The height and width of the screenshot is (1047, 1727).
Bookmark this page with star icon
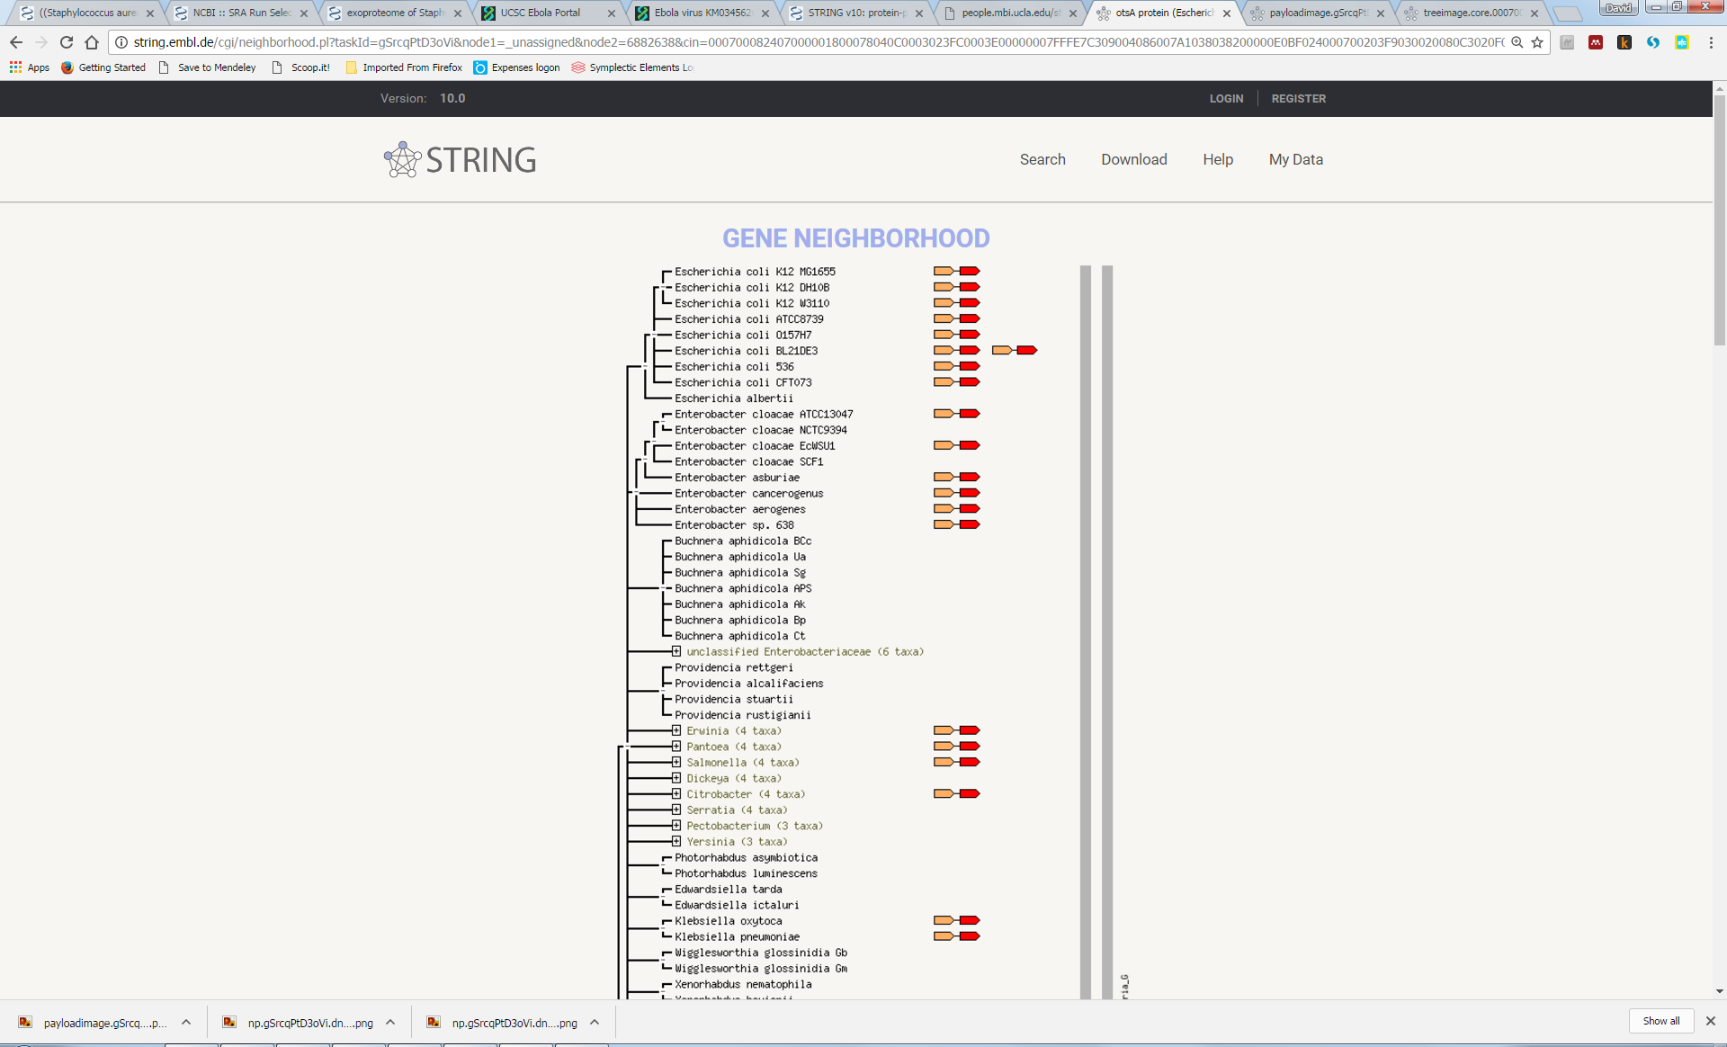tap(1537, 42)
